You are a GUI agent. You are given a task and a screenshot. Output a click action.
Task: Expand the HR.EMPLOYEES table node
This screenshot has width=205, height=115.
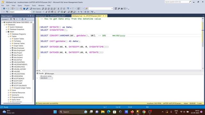click(11, 67)
